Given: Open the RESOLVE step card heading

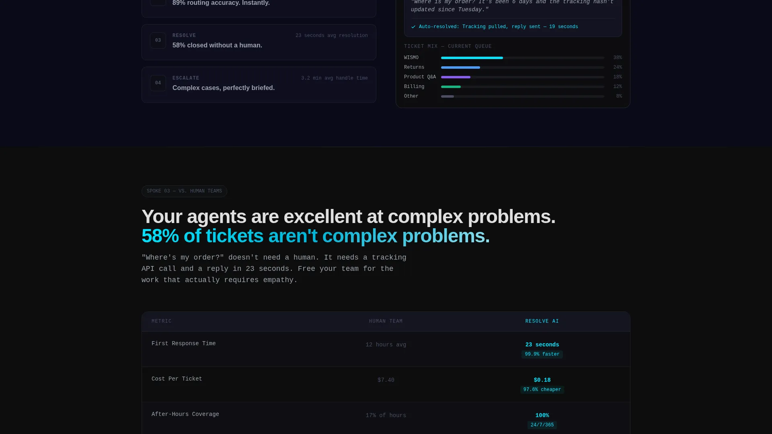Looking at the screenshot, I should pyautogui.click(x=184, y=36).
